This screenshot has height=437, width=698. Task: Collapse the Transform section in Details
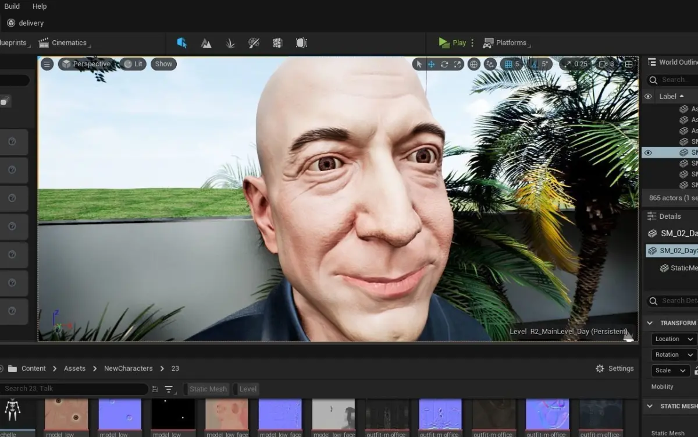click(650, 323)
